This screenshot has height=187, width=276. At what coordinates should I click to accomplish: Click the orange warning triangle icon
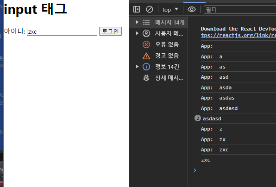click(146, 56)
